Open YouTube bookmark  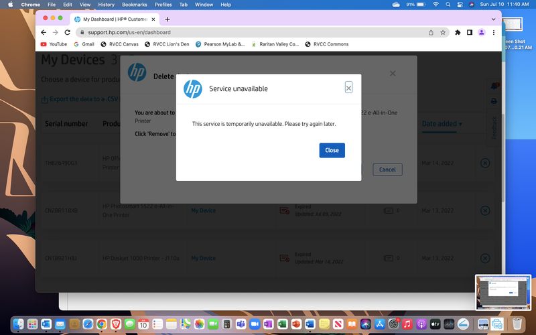pos(54,44)
